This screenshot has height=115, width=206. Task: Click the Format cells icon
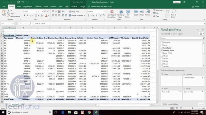pyautogui.click(x=148, y=11)
